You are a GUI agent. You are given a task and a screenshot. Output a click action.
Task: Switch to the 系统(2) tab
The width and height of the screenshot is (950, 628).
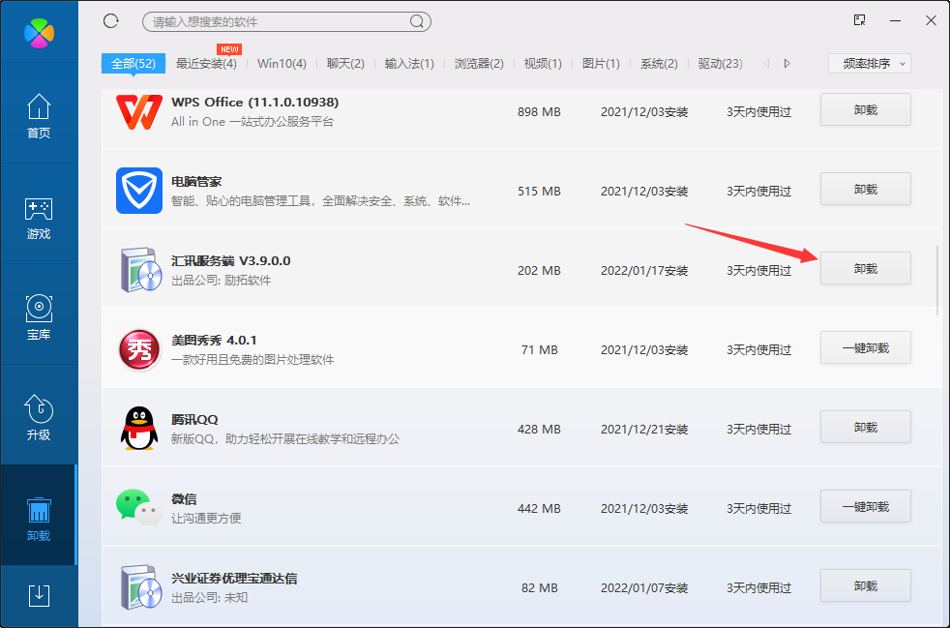click(659, 64)
